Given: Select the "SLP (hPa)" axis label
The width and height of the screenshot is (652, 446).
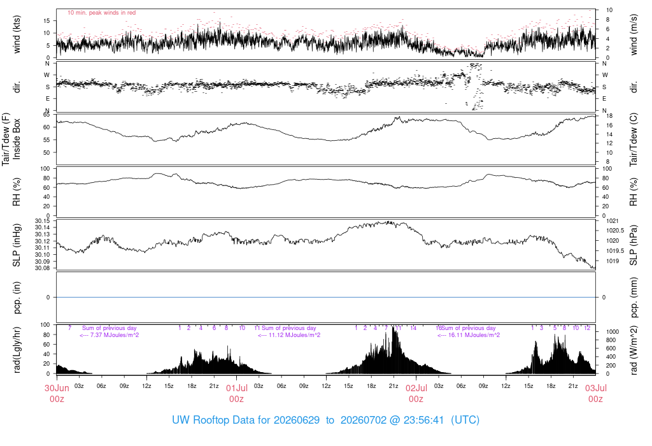Looking at the screenshot, I should [x=634, y=245].
